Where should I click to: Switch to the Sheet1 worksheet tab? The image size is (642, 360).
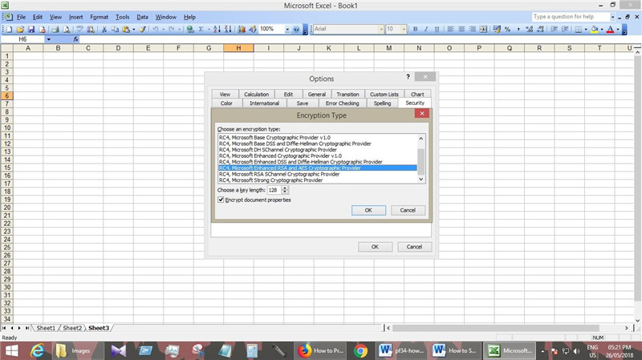46,328
